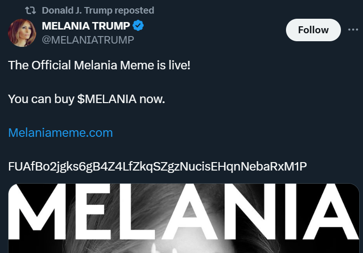Click the 'You can buy' sentence start
This screenshot has width=363, height=253.
41,99
